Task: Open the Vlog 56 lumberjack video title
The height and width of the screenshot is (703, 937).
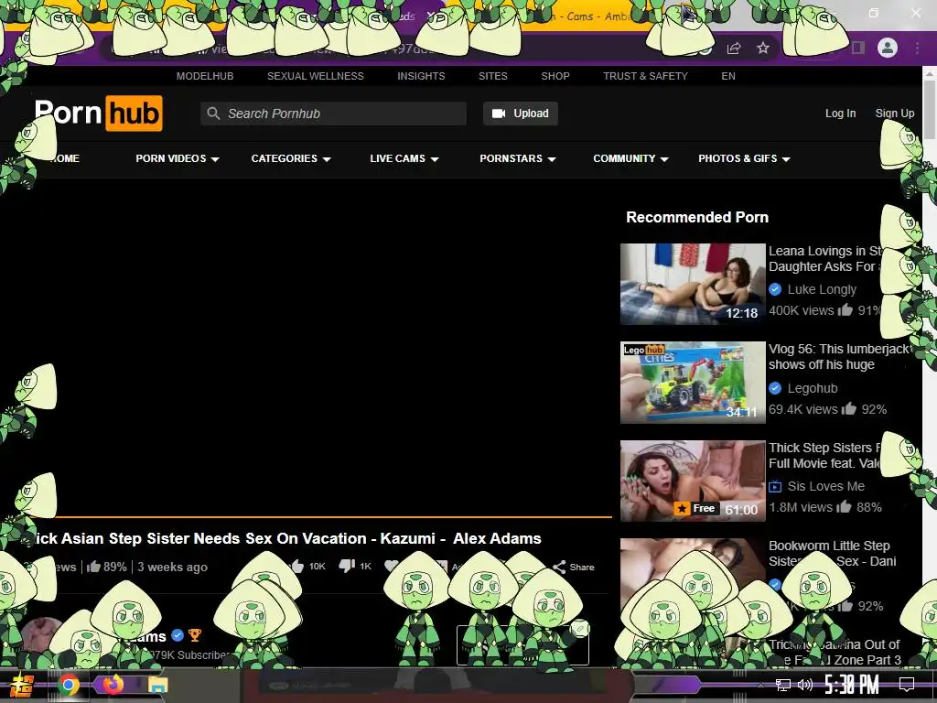Action: point(839,357)
